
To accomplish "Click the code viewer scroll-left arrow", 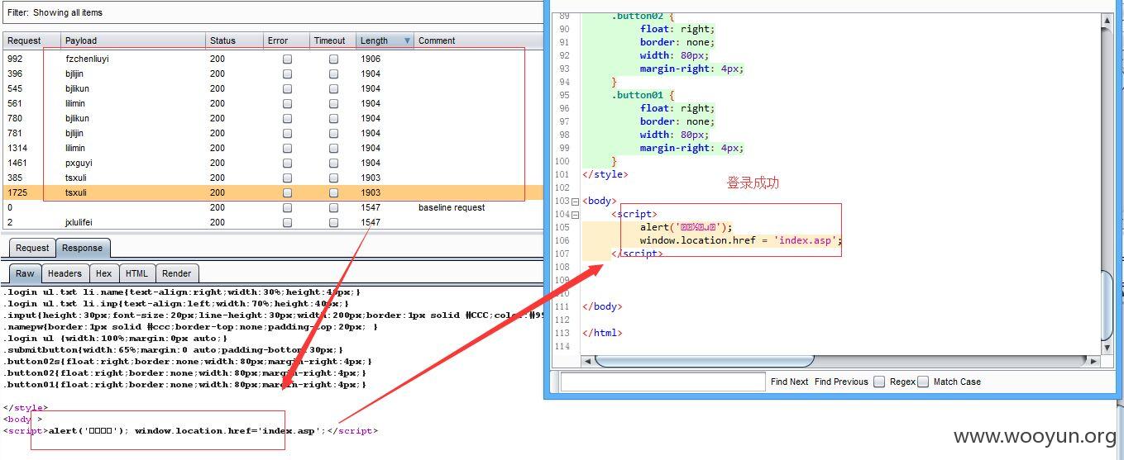I will point(588,361).
